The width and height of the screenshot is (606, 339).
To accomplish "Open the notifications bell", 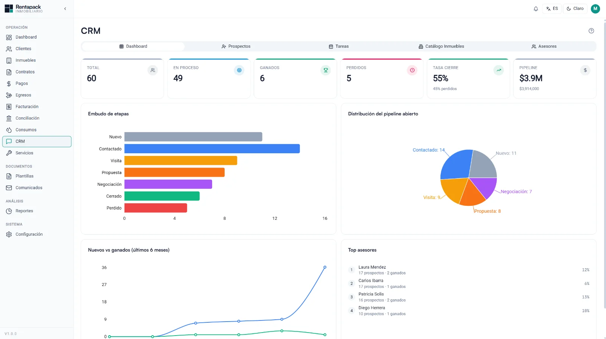I will (536, 9).
